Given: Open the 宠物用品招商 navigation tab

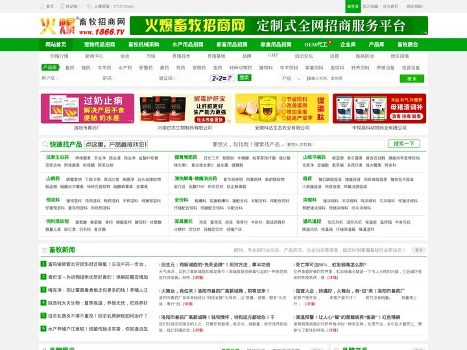Looking at the screenshot, I should pyautogui.click(x=99, y=45).
